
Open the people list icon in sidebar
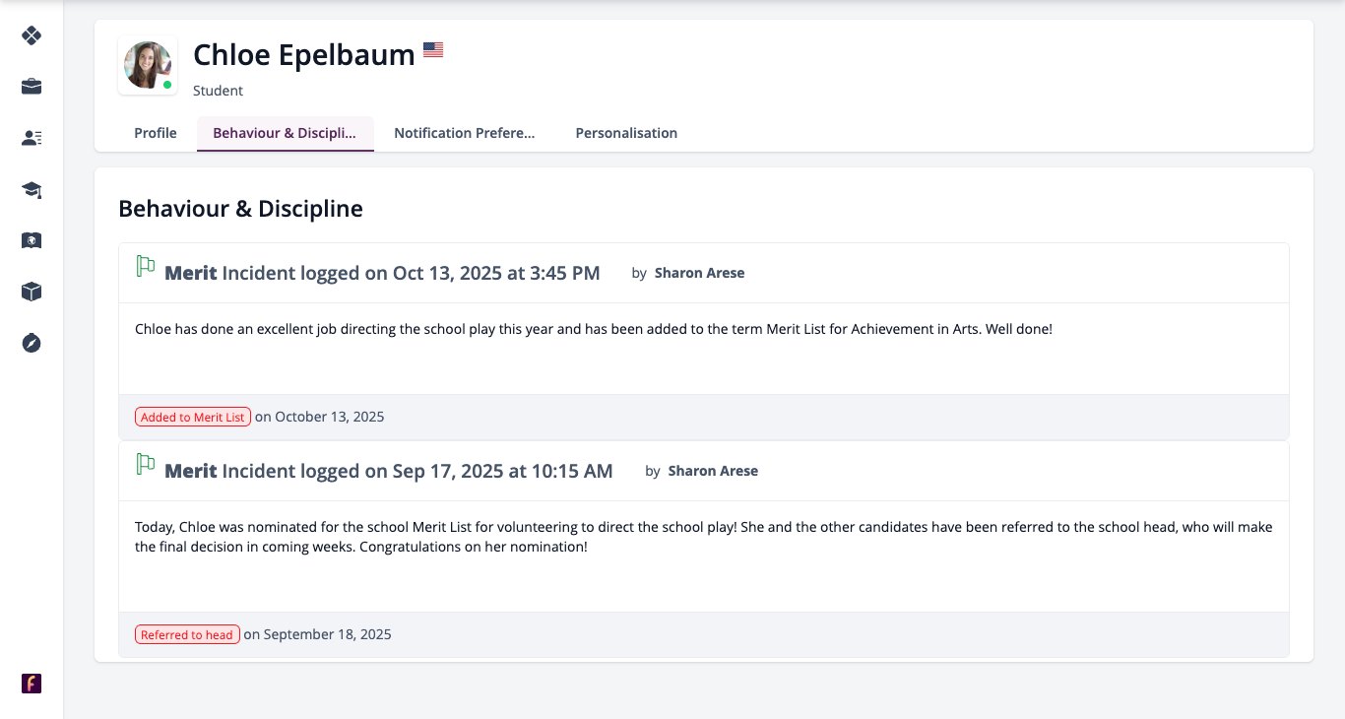(32, 138)
